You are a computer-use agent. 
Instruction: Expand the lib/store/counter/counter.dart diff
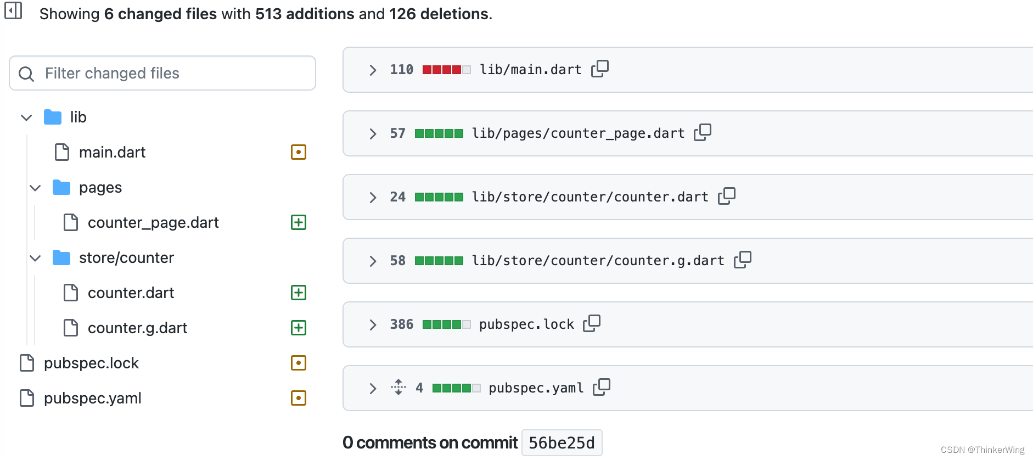point(373,197)
